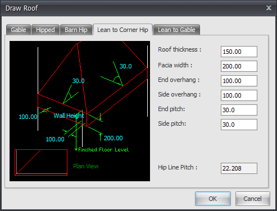Image resolution: width=277 pixels, height=211 pixels.
Task: Click the Plan View text label
Action: point(86,166)
